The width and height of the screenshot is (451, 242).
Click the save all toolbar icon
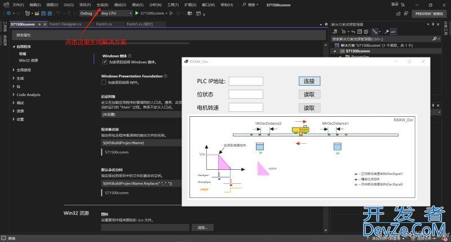(50, 13)
